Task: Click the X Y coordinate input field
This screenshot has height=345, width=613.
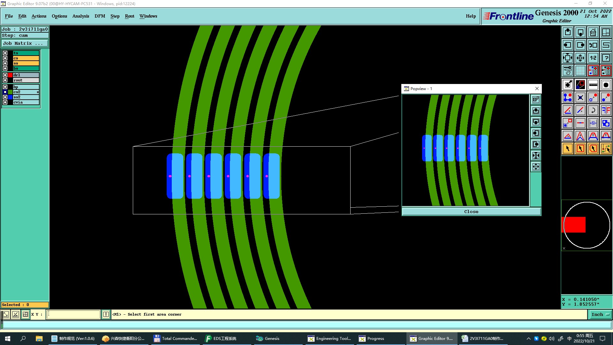Action: pyautogui.click(x=73, y=314)
